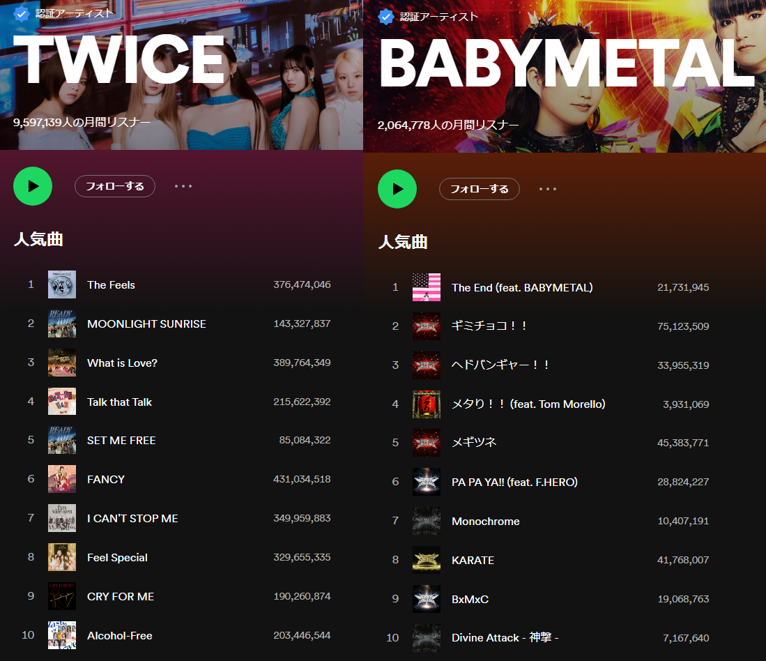Select song title メタり！！ (feat. Tom Morello)
This screenshot has height=661, width=766.
click(x=528, y=404)
